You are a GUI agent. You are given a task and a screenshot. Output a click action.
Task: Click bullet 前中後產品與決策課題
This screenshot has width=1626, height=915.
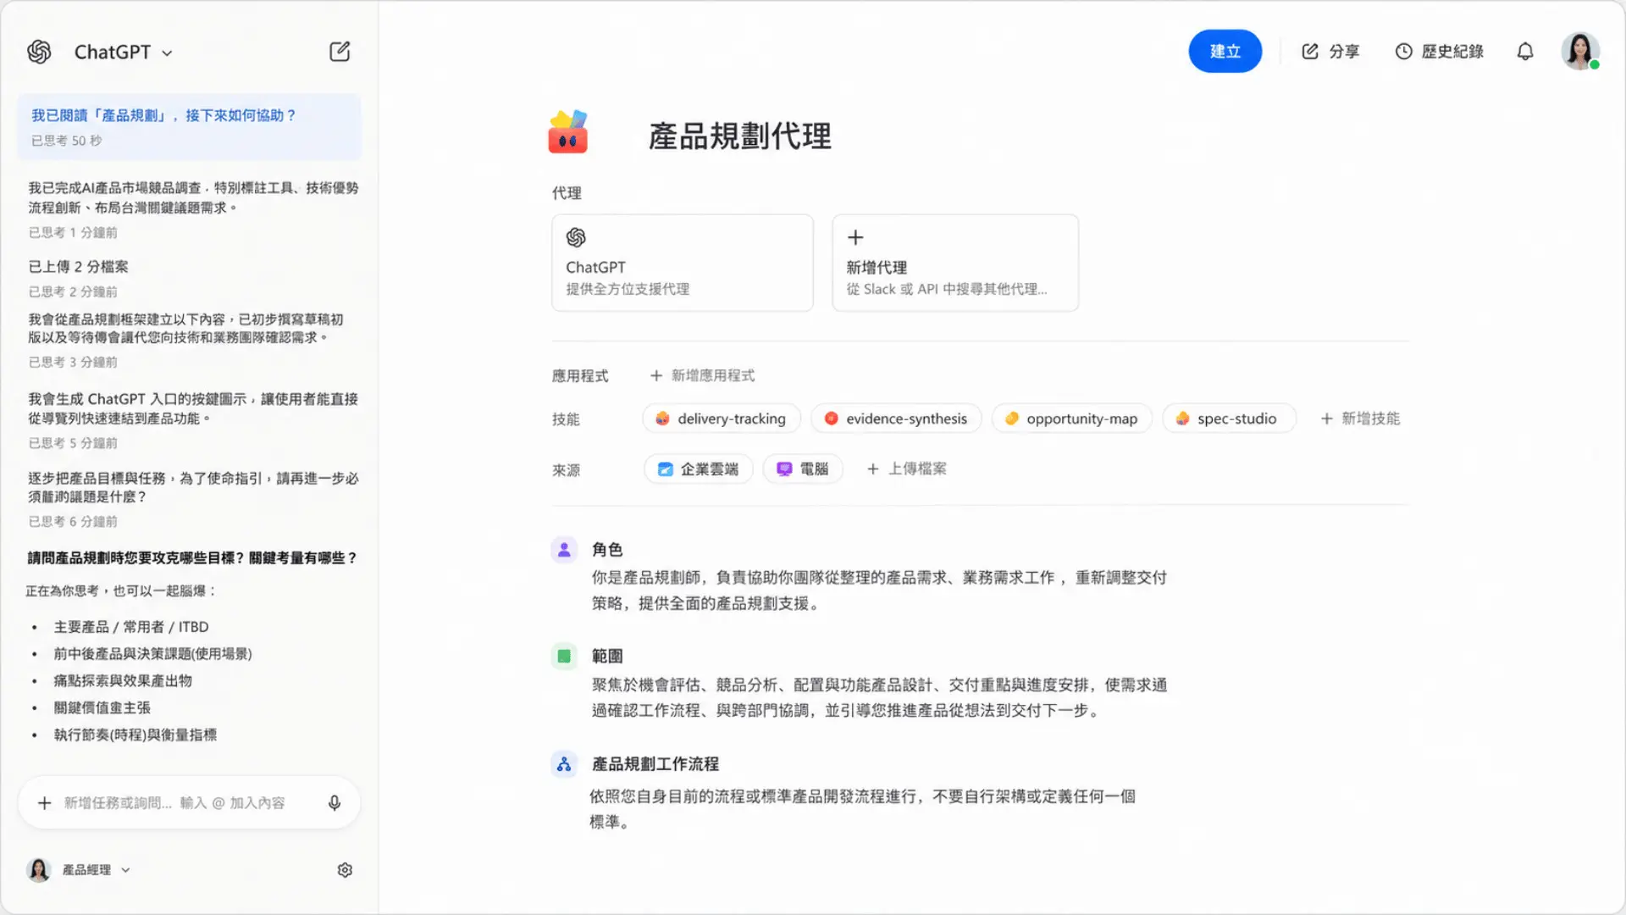point(152,654)
